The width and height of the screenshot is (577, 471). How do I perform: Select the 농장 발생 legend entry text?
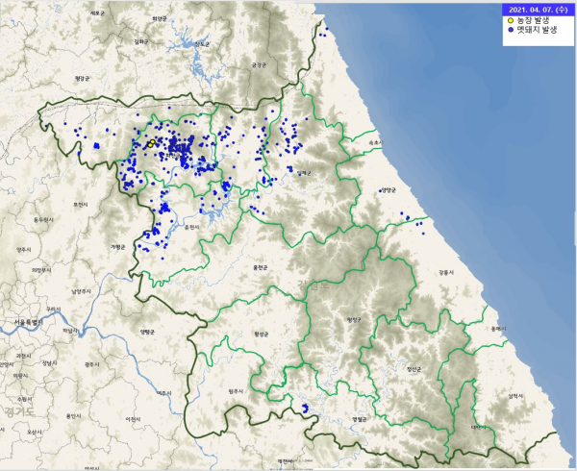point(533,20)
